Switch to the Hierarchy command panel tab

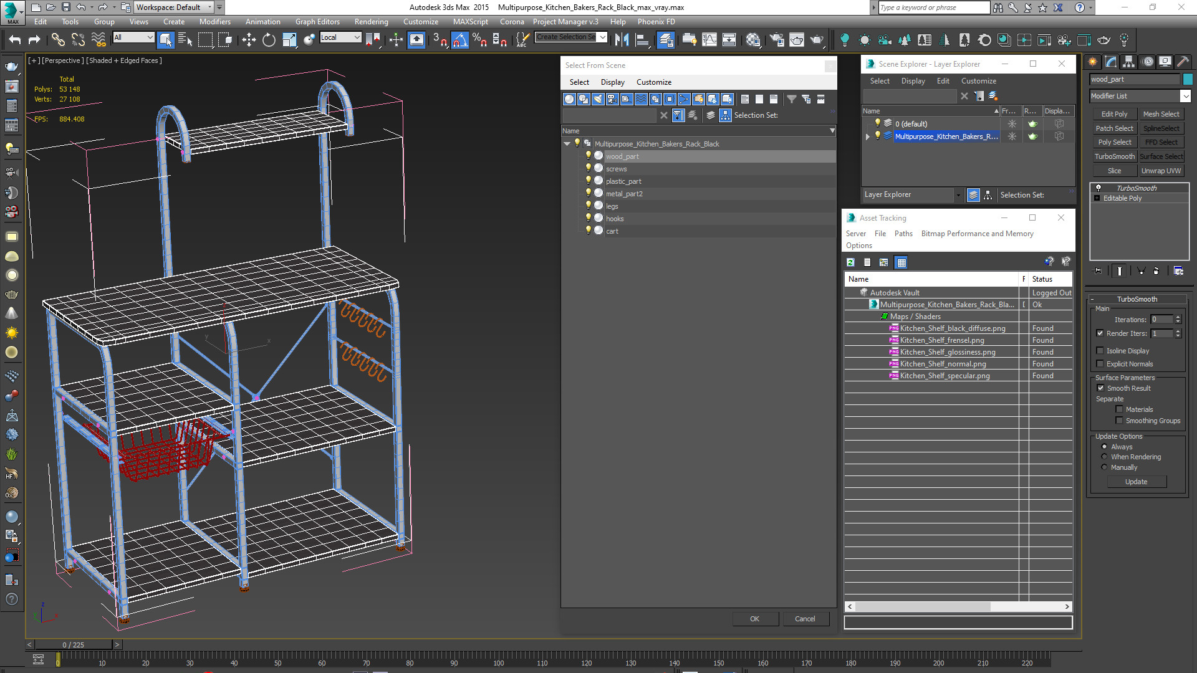(x=1129, y=62)
